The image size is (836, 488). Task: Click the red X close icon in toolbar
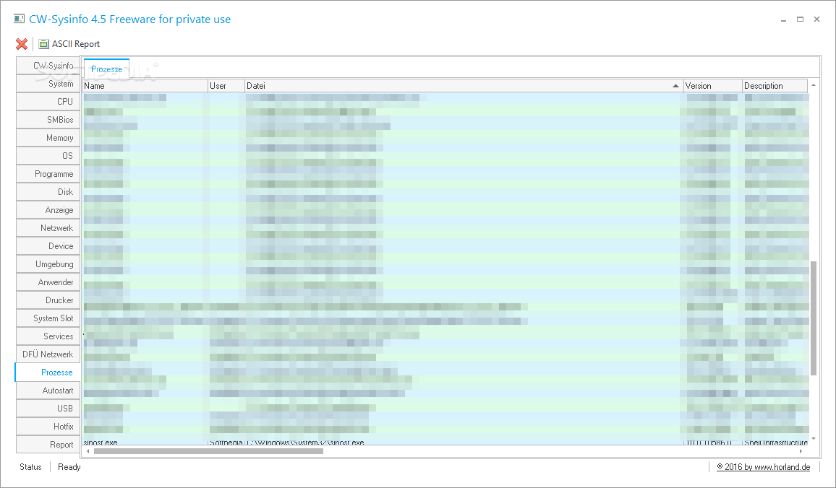click(x=22, y=43)
